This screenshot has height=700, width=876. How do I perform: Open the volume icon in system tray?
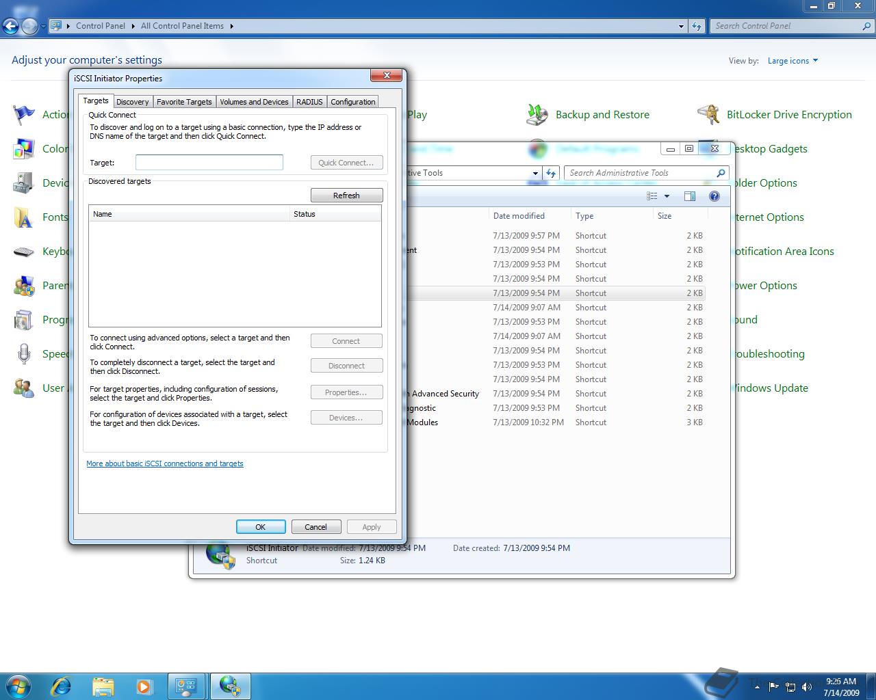tap(806, 686)
